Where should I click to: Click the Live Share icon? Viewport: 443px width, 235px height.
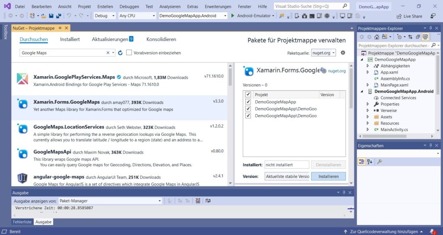[x=398, y=16]
